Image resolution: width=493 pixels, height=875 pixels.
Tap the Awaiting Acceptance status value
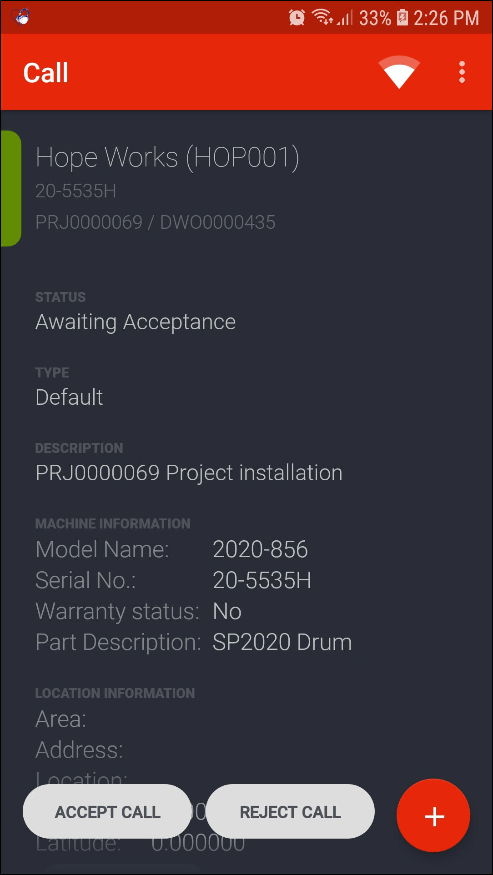pyautogui.click(x=136, y=322)
